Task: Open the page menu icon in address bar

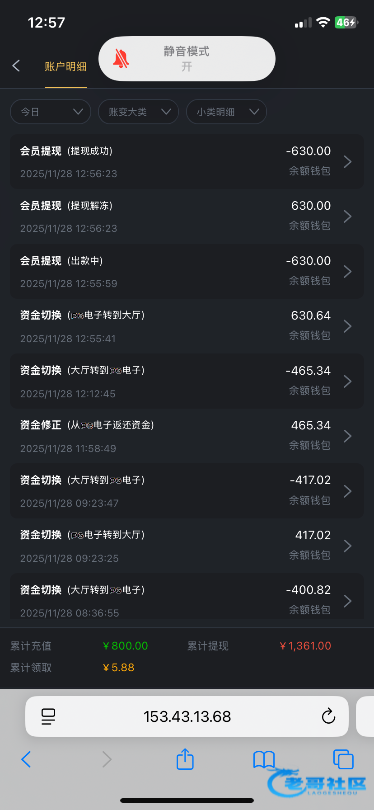Action: click(x=48, y=716)
